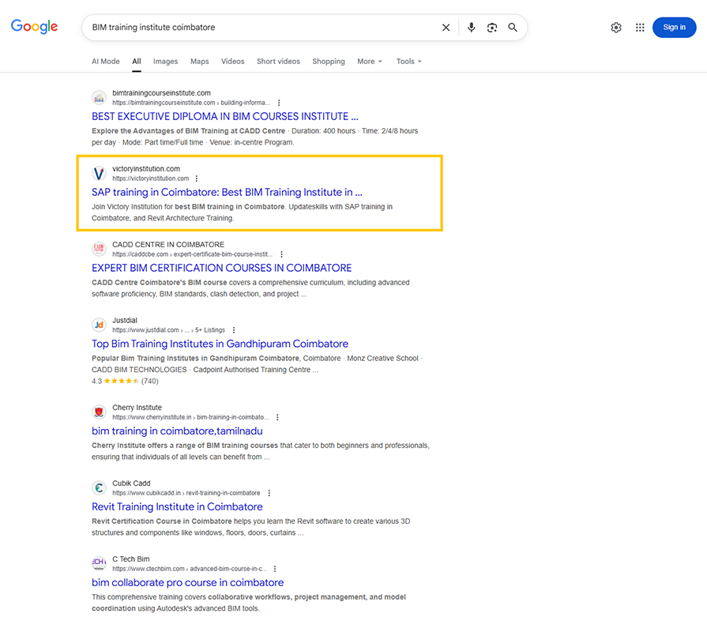Viewport: 707px width, 632px height.
Task: Expand the More dropdown
Action: 369,62
